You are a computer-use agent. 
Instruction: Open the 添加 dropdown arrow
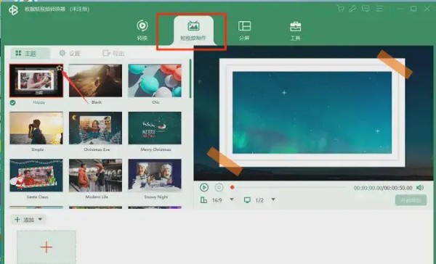40,219
